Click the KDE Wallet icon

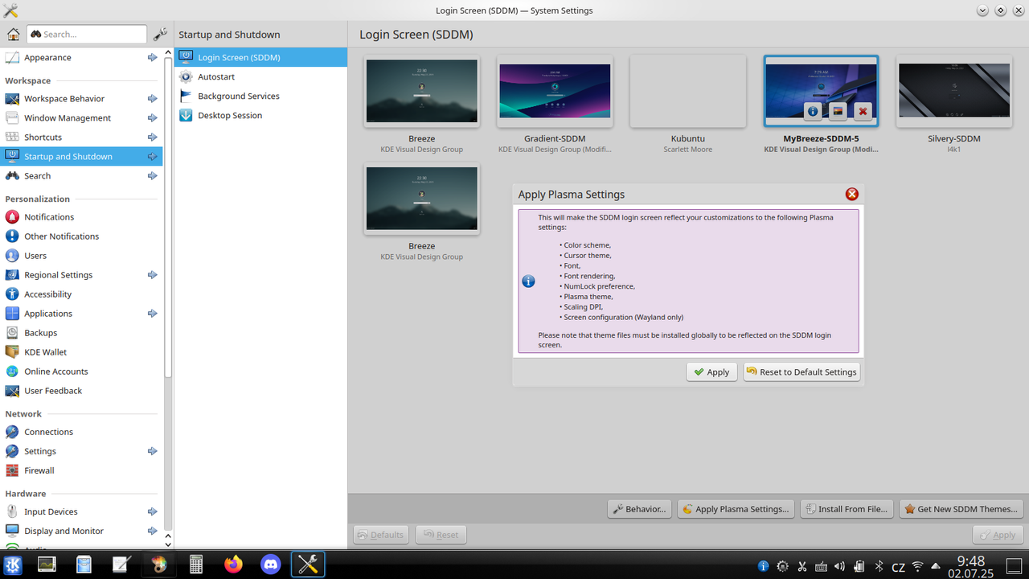point(12,351)
